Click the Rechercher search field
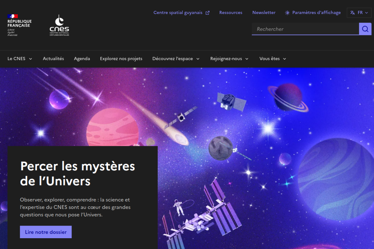Image resolution: width=374 pixels, height=249 pixels. point(305,29)
